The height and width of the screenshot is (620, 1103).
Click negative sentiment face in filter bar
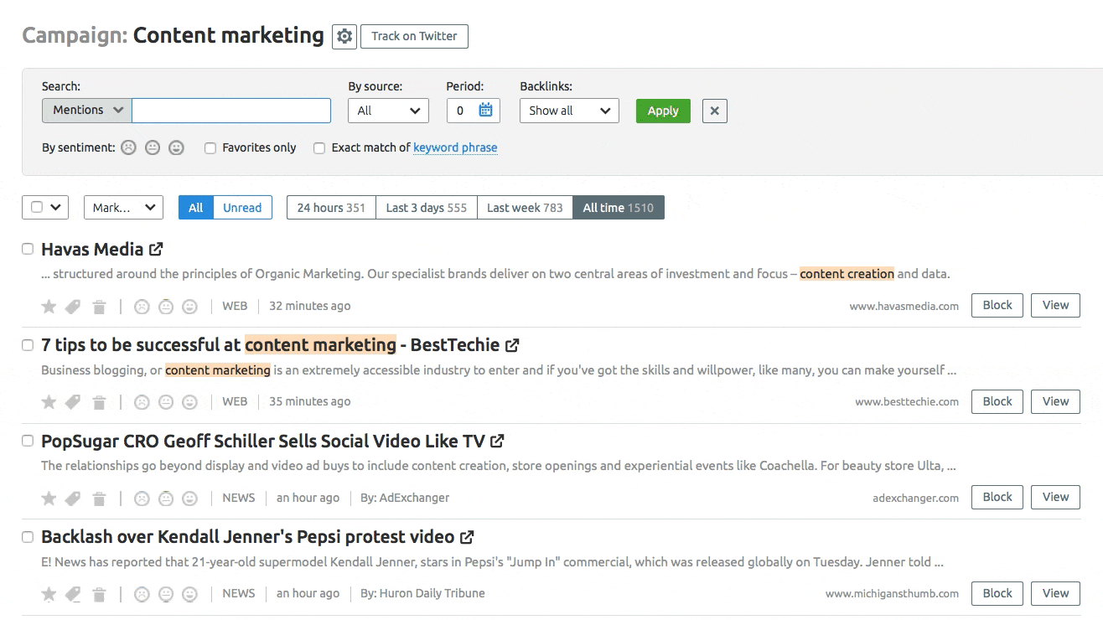(127, 147)
